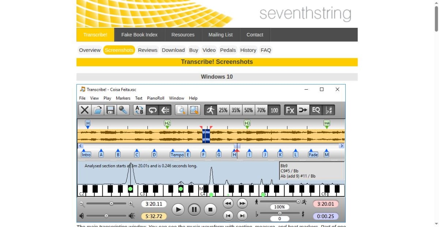Click the Pause button
Screen dimensions: 439x227
tap(194, 210)
